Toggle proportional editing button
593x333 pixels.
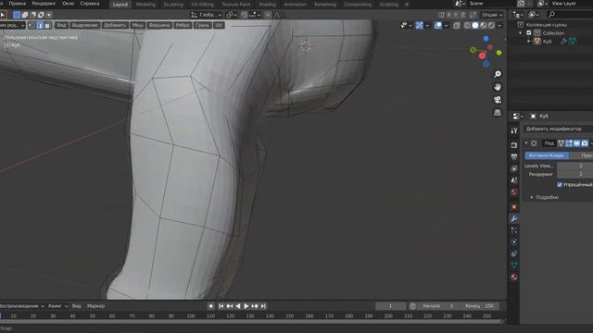coord(268,15)
